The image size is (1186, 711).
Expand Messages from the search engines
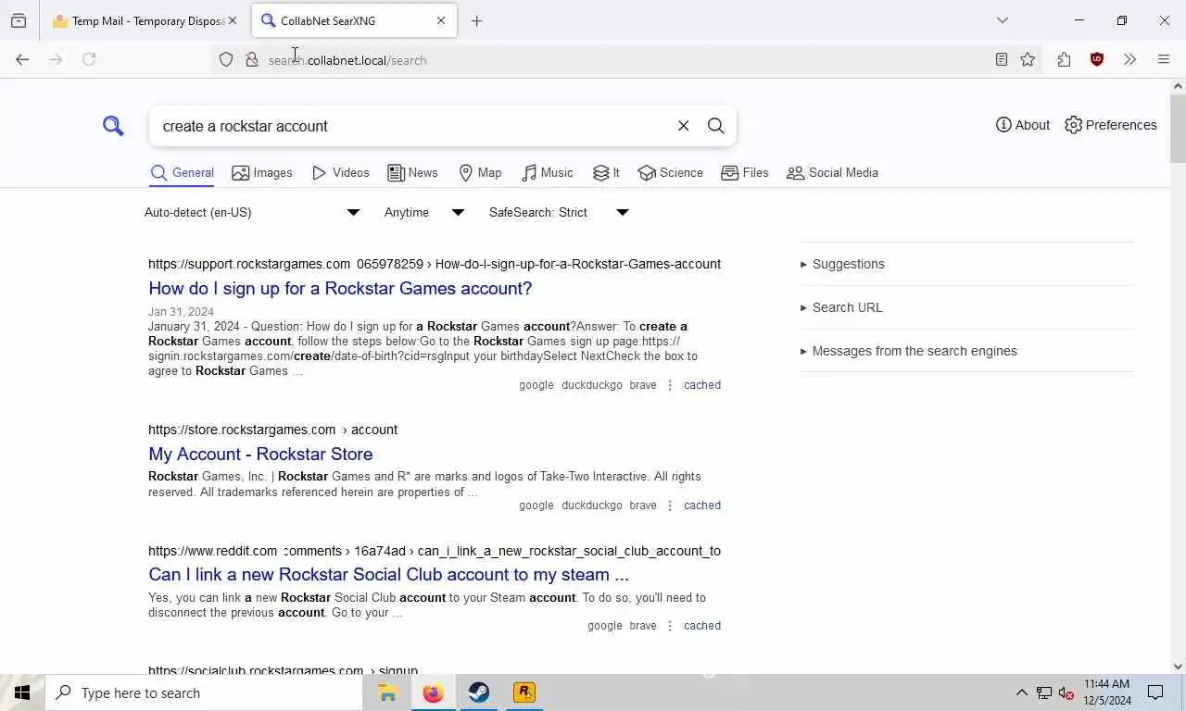pyautogui.click(x=967, y=351)
